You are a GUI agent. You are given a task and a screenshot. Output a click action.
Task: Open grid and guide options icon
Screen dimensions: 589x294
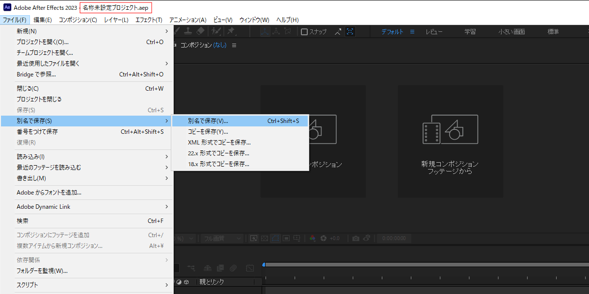(x=296, y=239)
